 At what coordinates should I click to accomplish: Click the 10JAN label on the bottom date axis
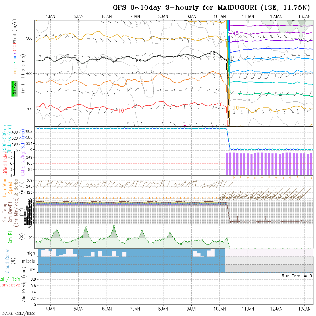pos(220,309)
